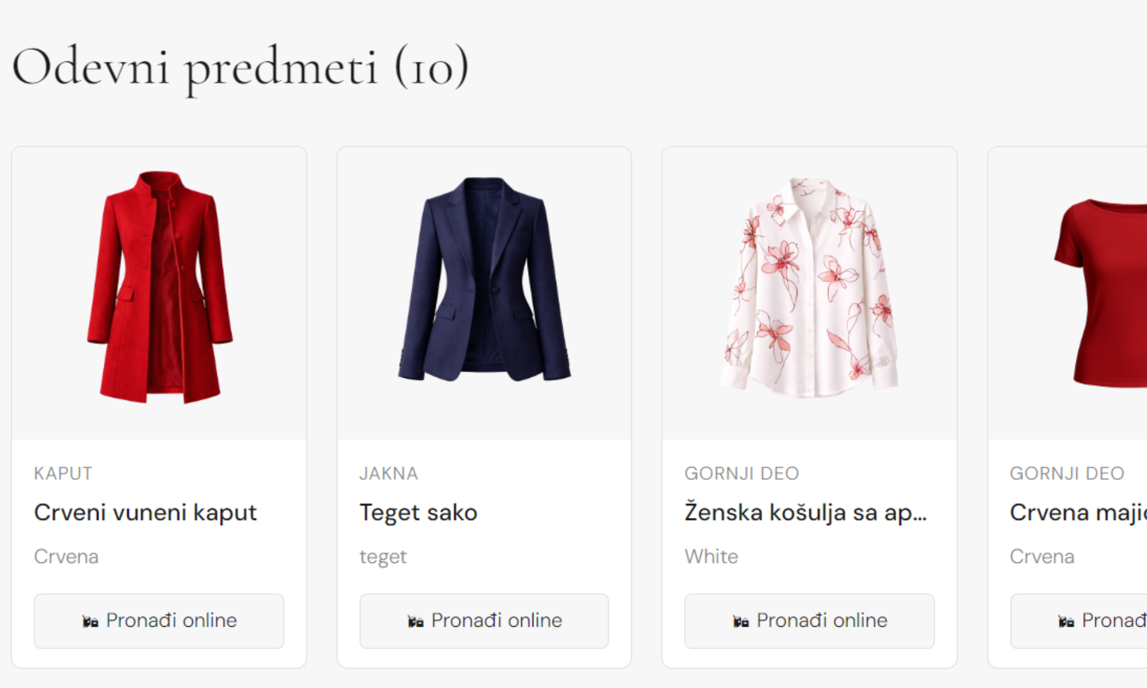This screenshot has width=1147, height=688.
Task: Click the White color text
Action: 711,557
